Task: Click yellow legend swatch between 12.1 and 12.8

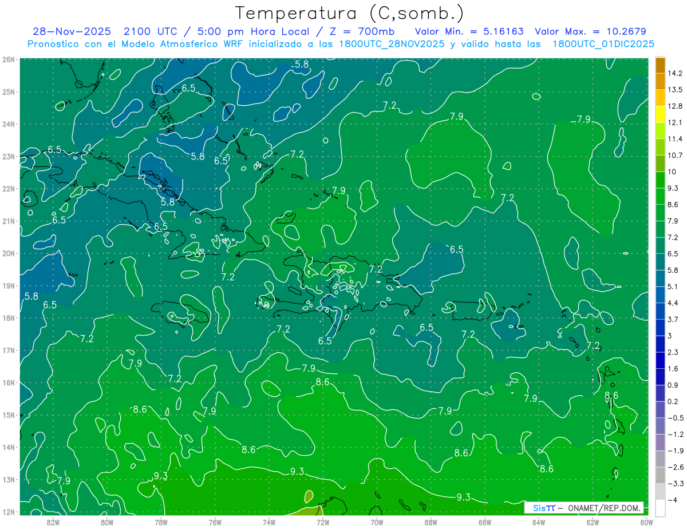Action: [660, 114]
